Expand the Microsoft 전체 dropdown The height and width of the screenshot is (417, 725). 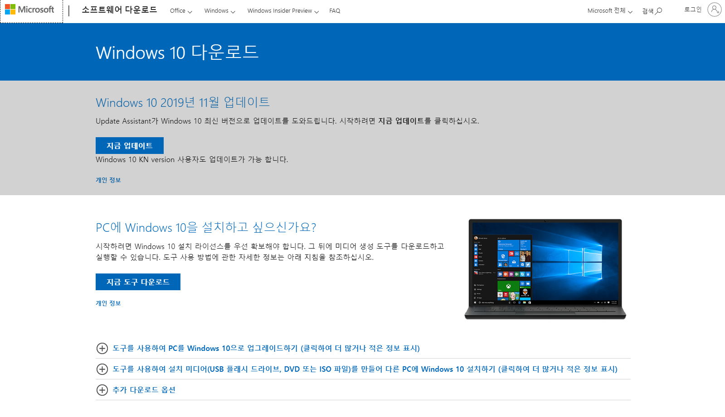pyautogui.click(x=610, y=10)
